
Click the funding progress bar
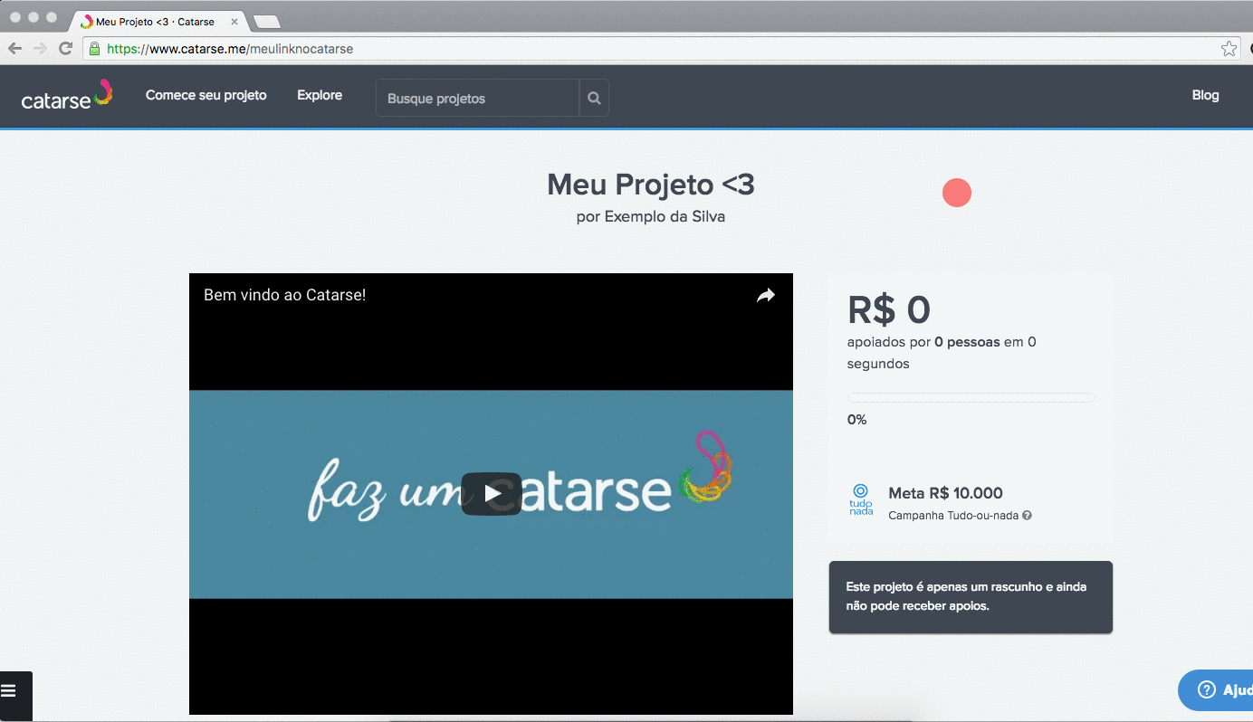coord(971,397)
